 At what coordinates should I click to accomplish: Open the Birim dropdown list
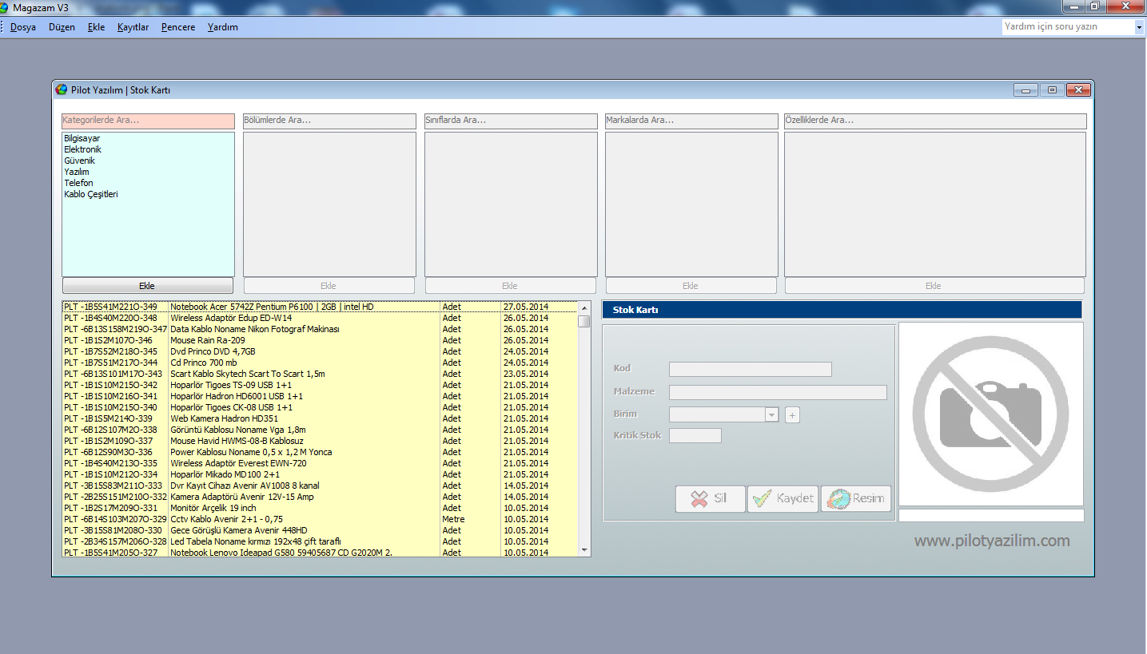coord(771,414)
